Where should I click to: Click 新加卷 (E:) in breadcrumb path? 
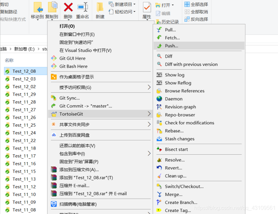(24, 49)
